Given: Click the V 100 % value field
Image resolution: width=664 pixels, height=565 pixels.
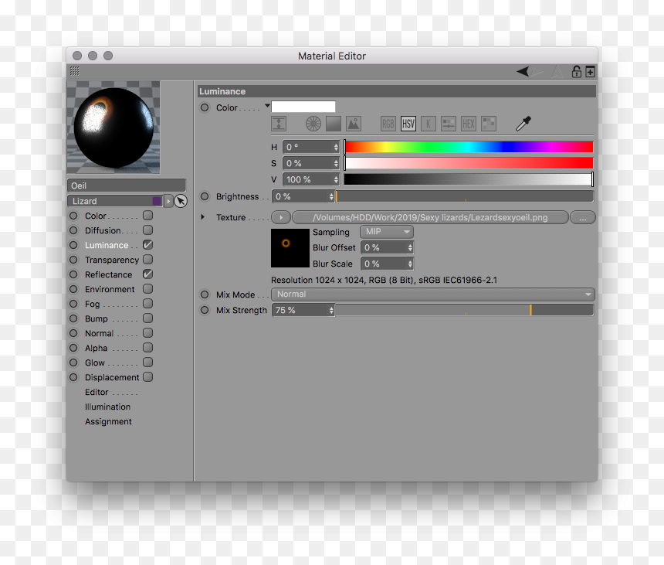Looking at the screenshot, I should [311, 180].
